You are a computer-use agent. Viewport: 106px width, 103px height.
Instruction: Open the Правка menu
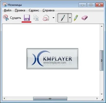[20, 10]
